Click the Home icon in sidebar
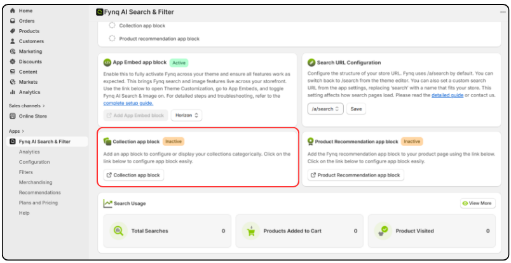 click(x=13, y=11)
